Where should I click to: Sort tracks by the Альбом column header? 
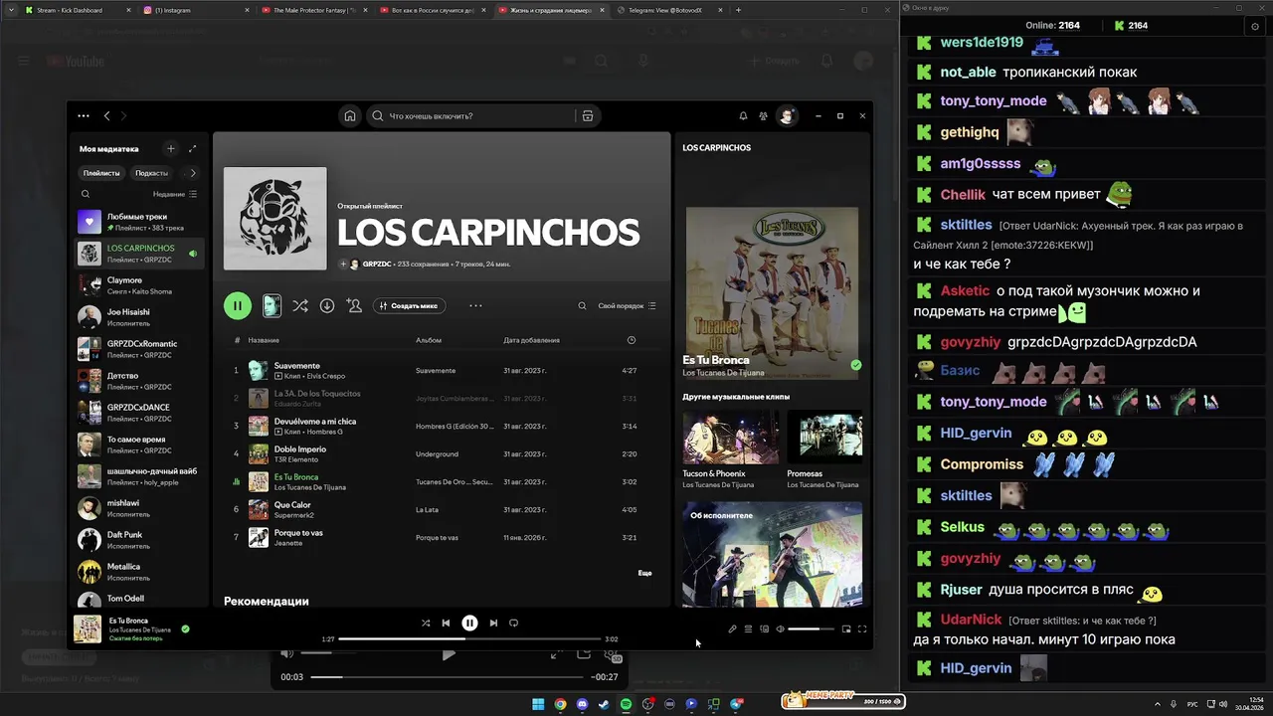point(429,340)
